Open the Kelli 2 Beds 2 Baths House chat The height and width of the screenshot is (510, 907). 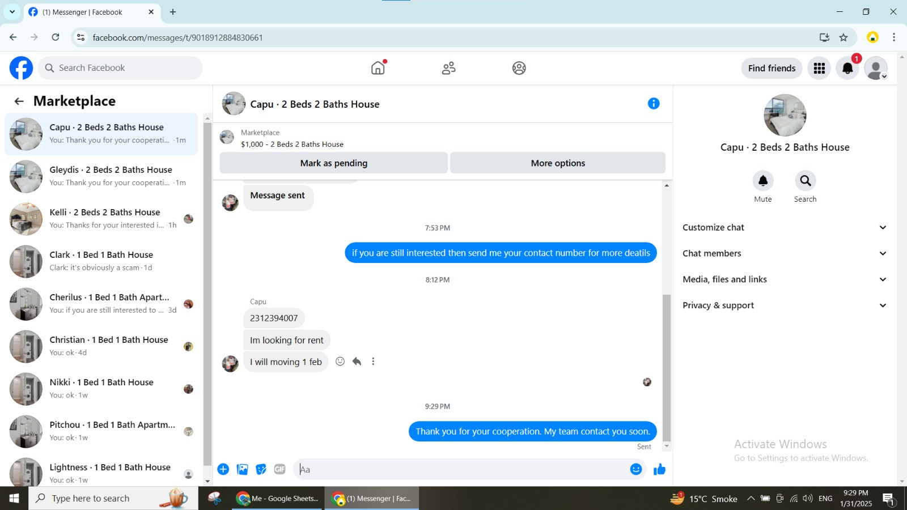coord(101,219)
